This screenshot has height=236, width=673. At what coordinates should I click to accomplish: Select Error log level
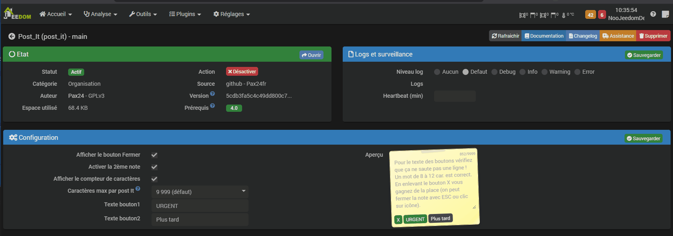[577, 72]
